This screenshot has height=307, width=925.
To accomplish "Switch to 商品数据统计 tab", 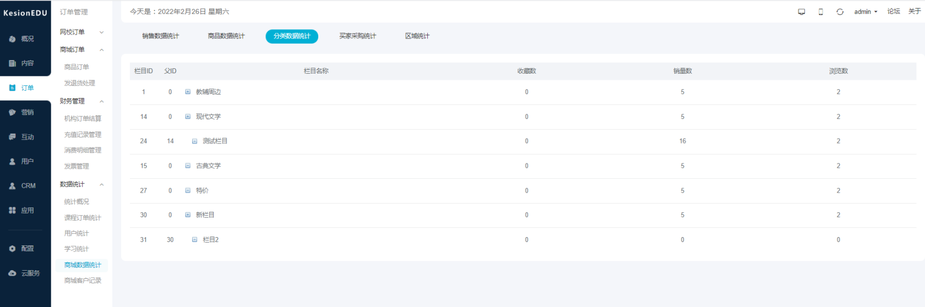I will point(226,36).
